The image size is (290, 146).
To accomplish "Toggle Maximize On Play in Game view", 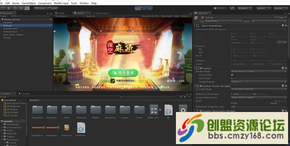I will point(150,16).
